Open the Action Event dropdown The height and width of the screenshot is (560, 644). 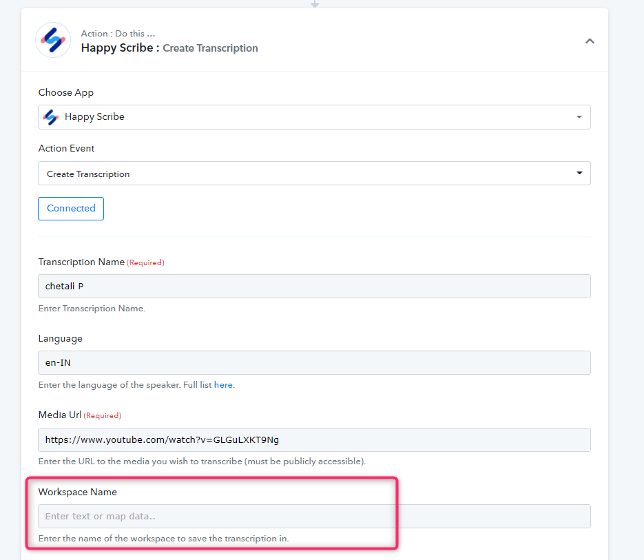click(x=314, y=174)
